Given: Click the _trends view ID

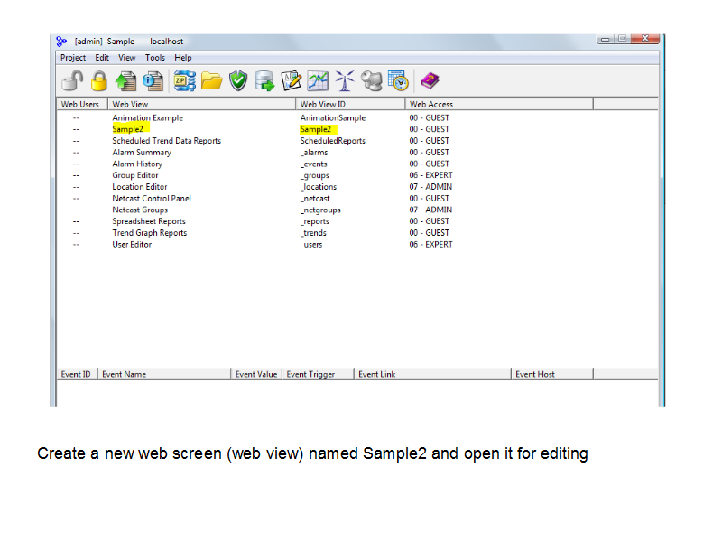Looking at the screenshot, I should (313, 233).
